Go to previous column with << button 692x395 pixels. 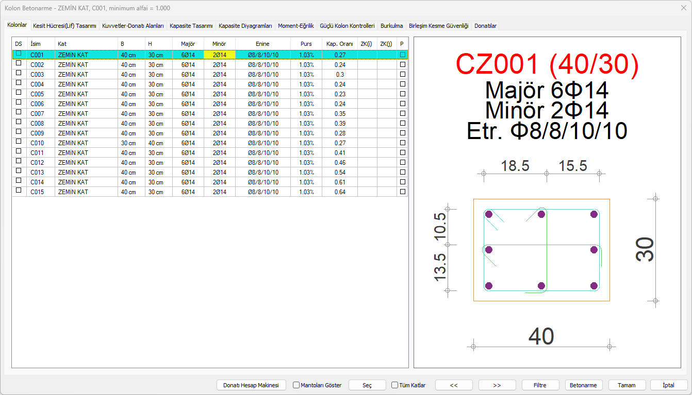point(454,385)
